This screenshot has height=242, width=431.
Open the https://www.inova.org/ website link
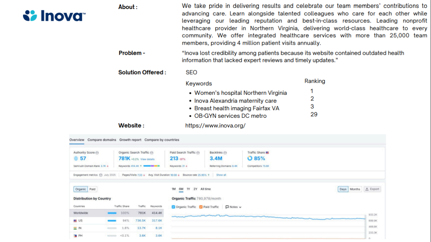(215, 126)
